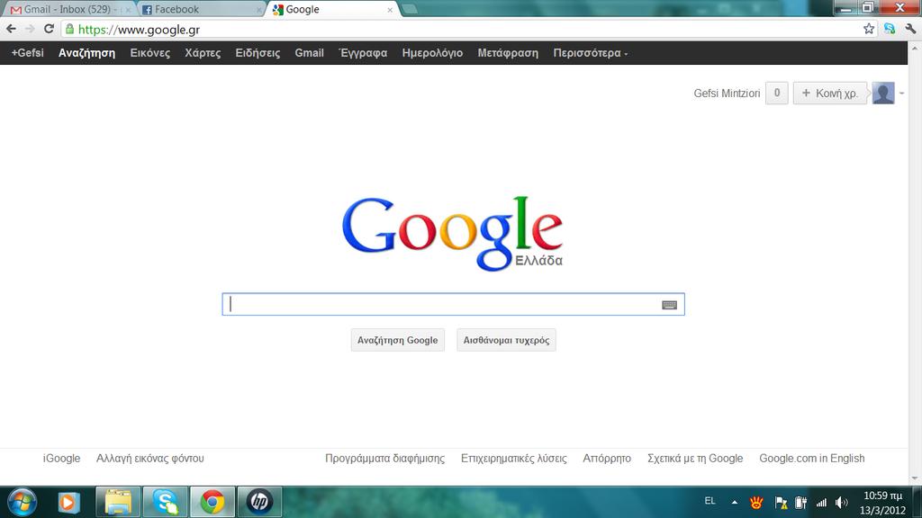Screen dimensions: 922x518
Task: Check network signal tray icon
Action: click(821, 502)
